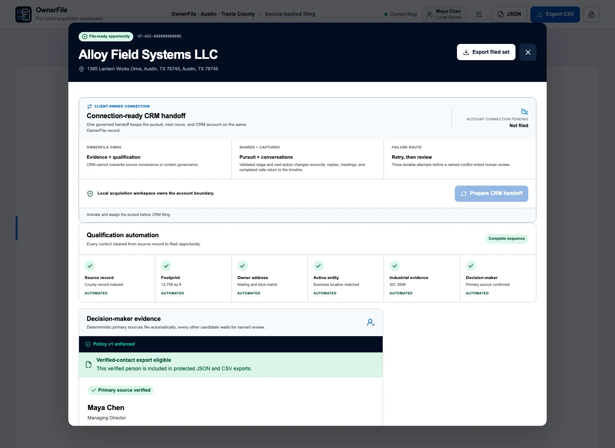Viewport: 615px width, 448px height.
Task: Close the Alloy Field Systems dialog
Action: coord(528,52)
